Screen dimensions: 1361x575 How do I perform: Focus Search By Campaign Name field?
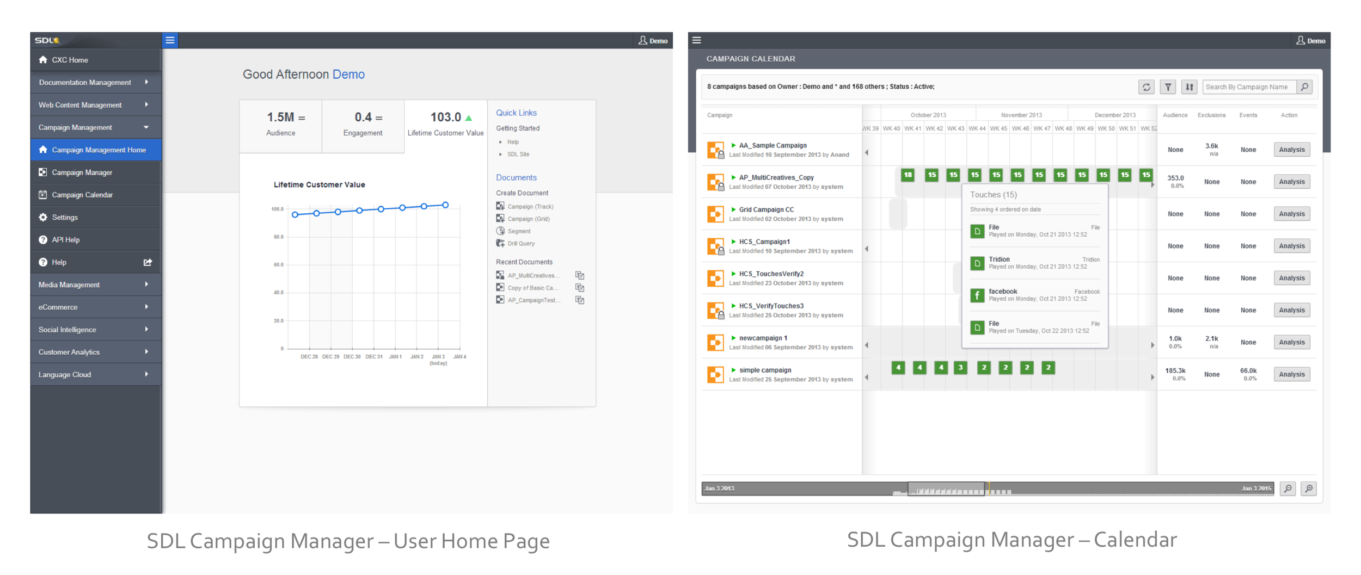[1250, 87]
